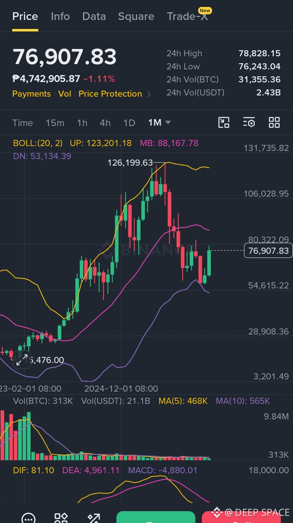Select the Time chart interval
293x523 pixels.
(22, 123)
